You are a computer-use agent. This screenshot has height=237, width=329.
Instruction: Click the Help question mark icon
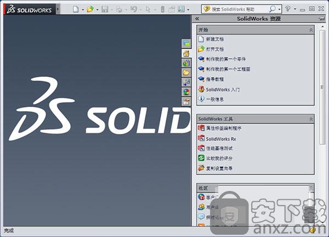[288, 9]
